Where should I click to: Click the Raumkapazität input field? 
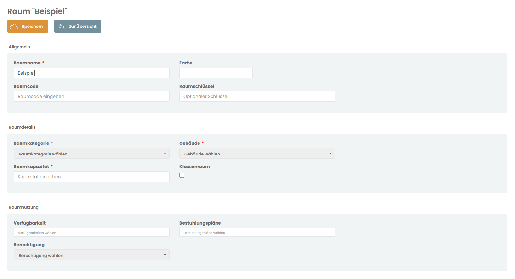92,177
